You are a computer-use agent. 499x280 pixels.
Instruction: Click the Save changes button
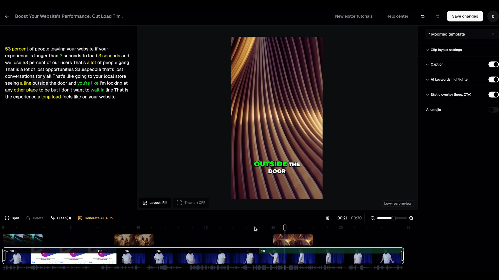tap(465, 16)
